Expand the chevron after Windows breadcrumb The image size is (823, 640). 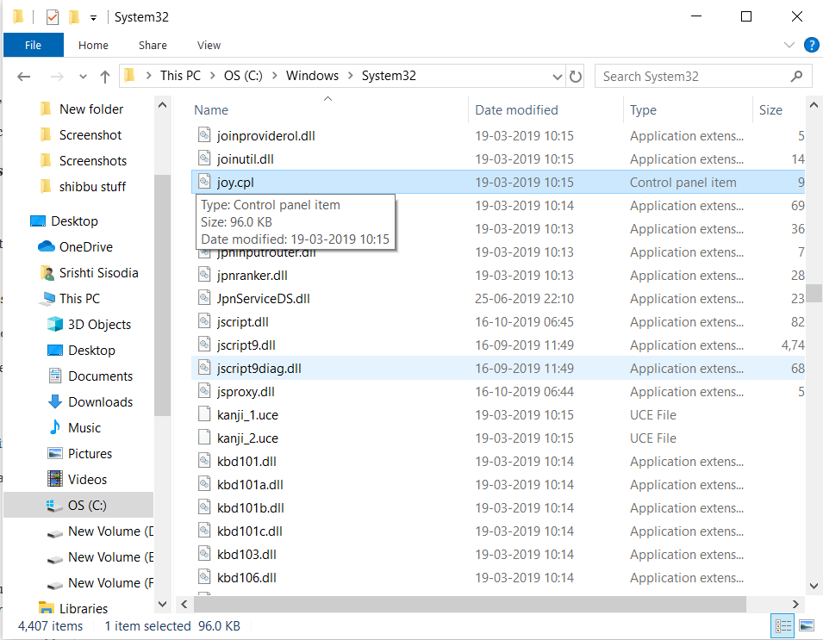tap(351, 76)
